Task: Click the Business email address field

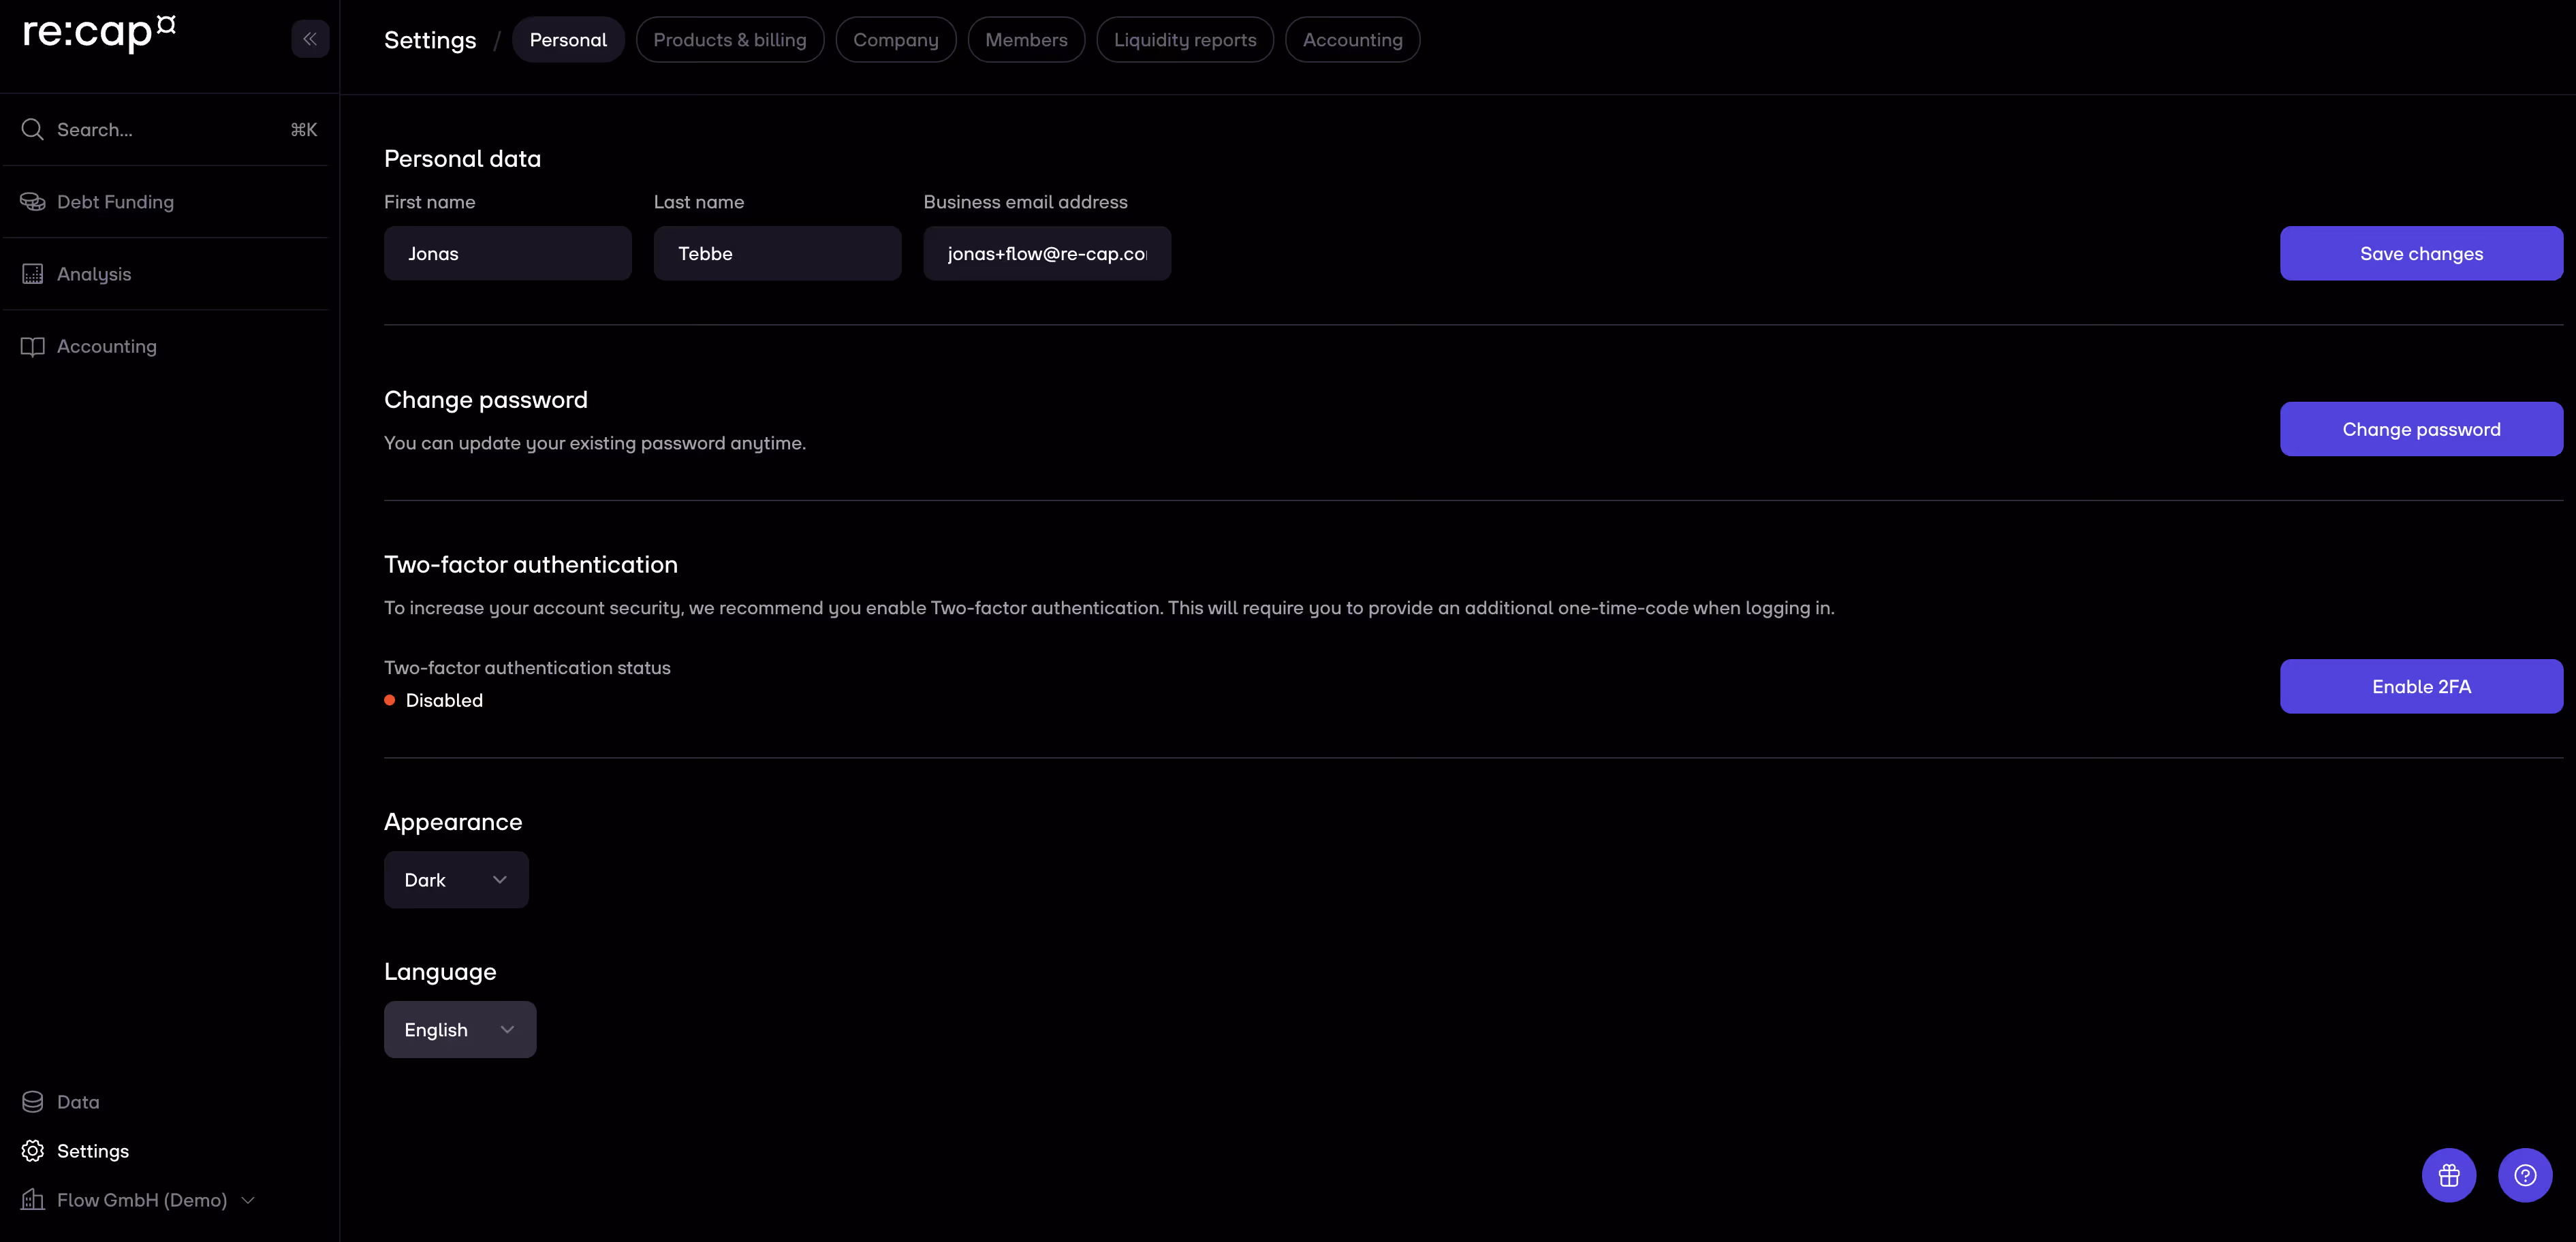Action: (1046, 254)
